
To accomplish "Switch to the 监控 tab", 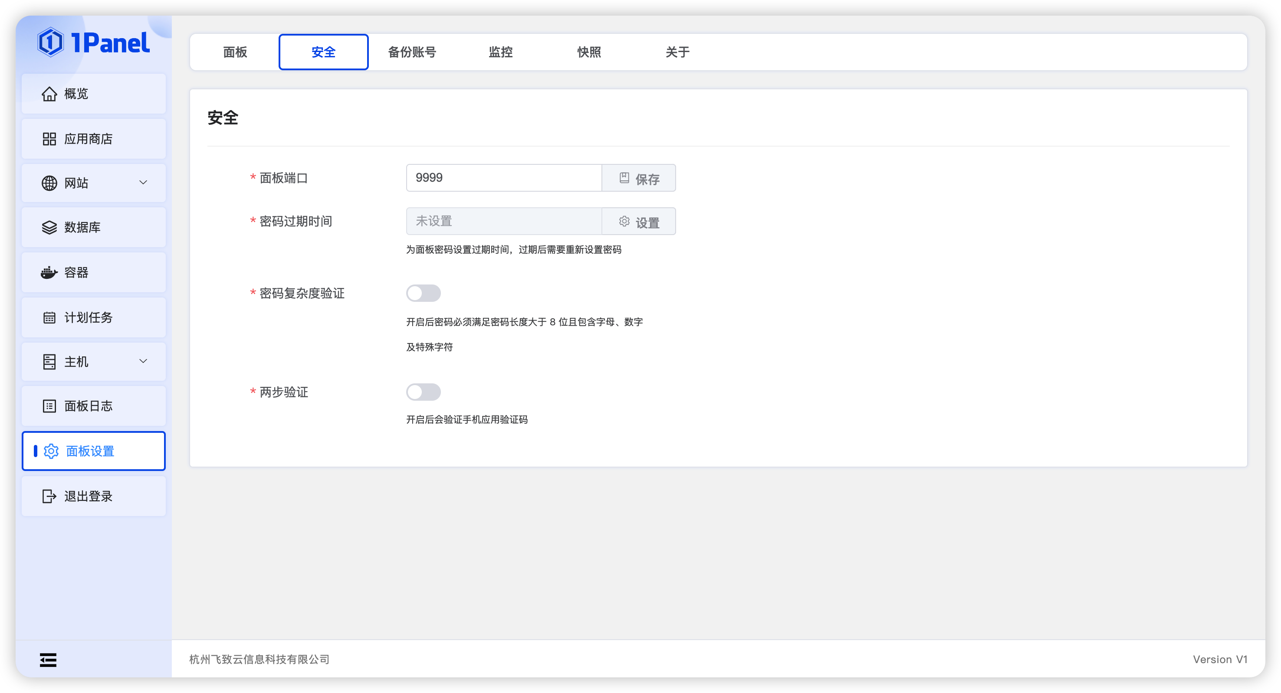I will (501, 52).
